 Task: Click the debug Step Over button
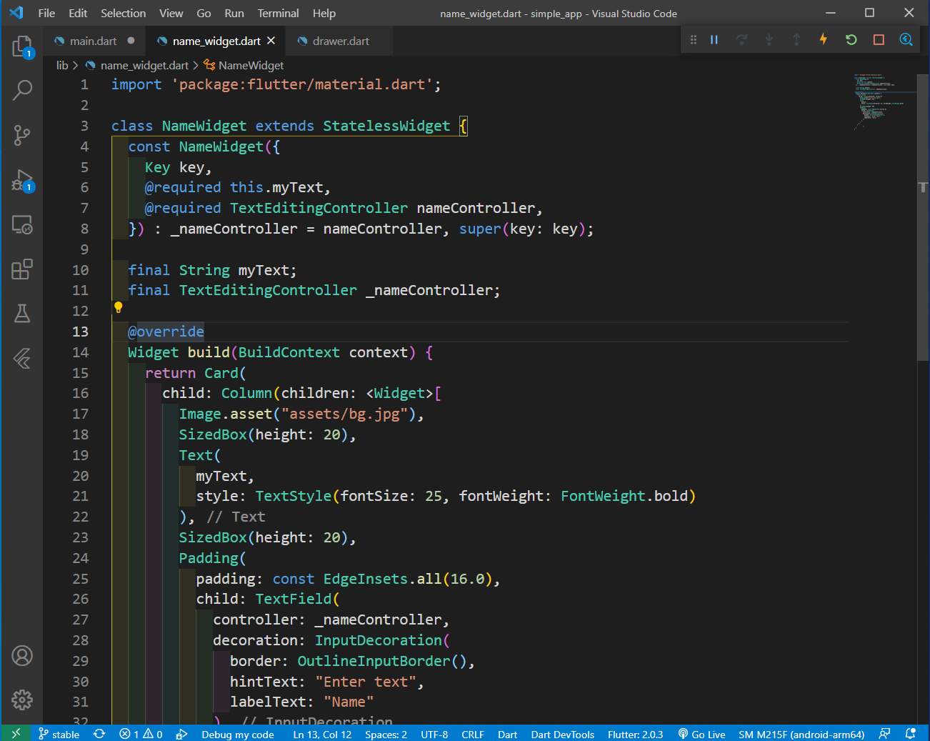[741, 40]
